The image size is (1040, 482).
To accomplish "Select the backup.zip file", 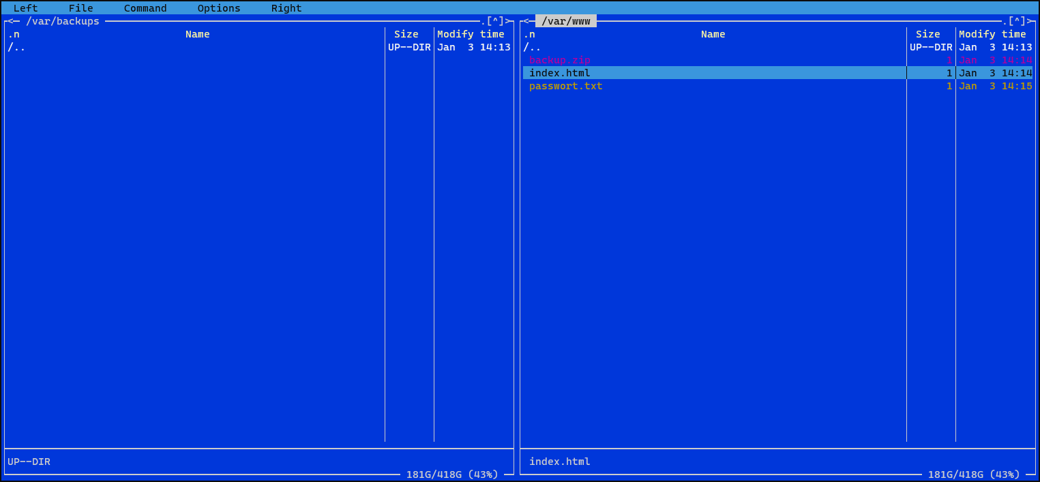I will click(560, 60).
